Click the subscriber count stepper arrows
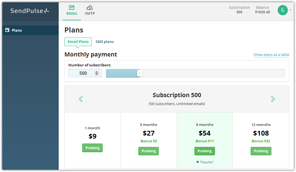The height and width of the screenshot is (172, 296). click(x=97, y=73)
